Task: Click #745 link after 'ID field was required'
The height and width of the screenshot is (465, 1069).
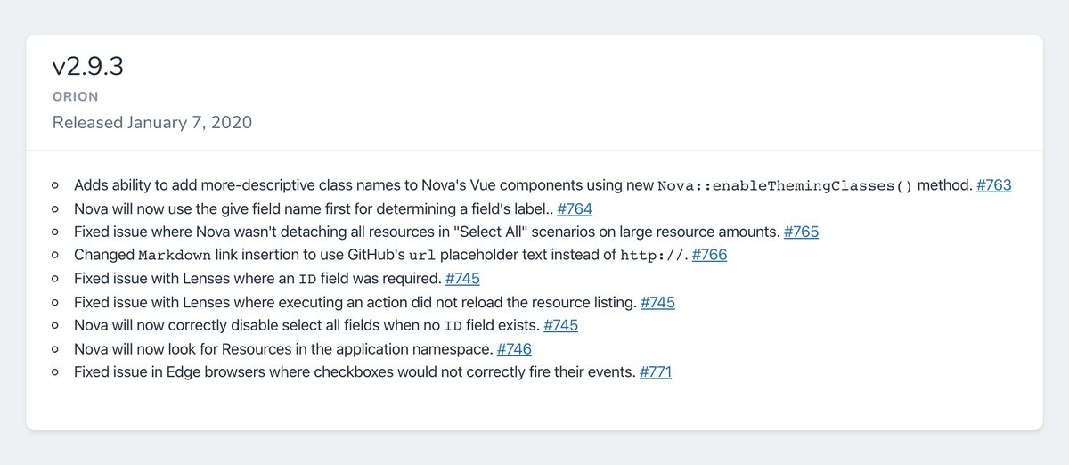Action: (462, 279)
